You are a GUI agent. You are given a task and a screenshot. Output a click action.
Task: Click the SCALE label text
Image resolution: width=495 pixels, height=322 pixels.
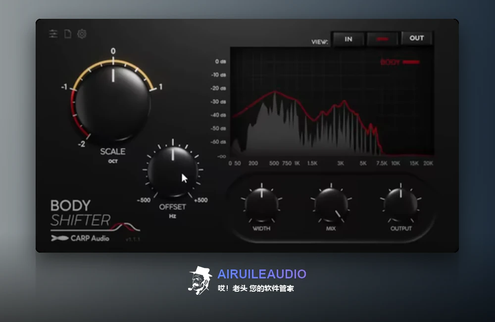click(113, 152)
